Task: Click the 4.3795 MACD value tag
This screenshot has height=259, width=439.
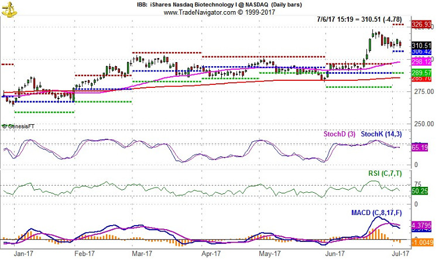Action: click(422, 225)
